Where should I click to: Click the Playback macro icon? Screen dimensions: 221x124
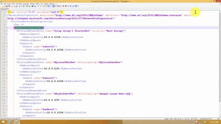tap(68, 6)
